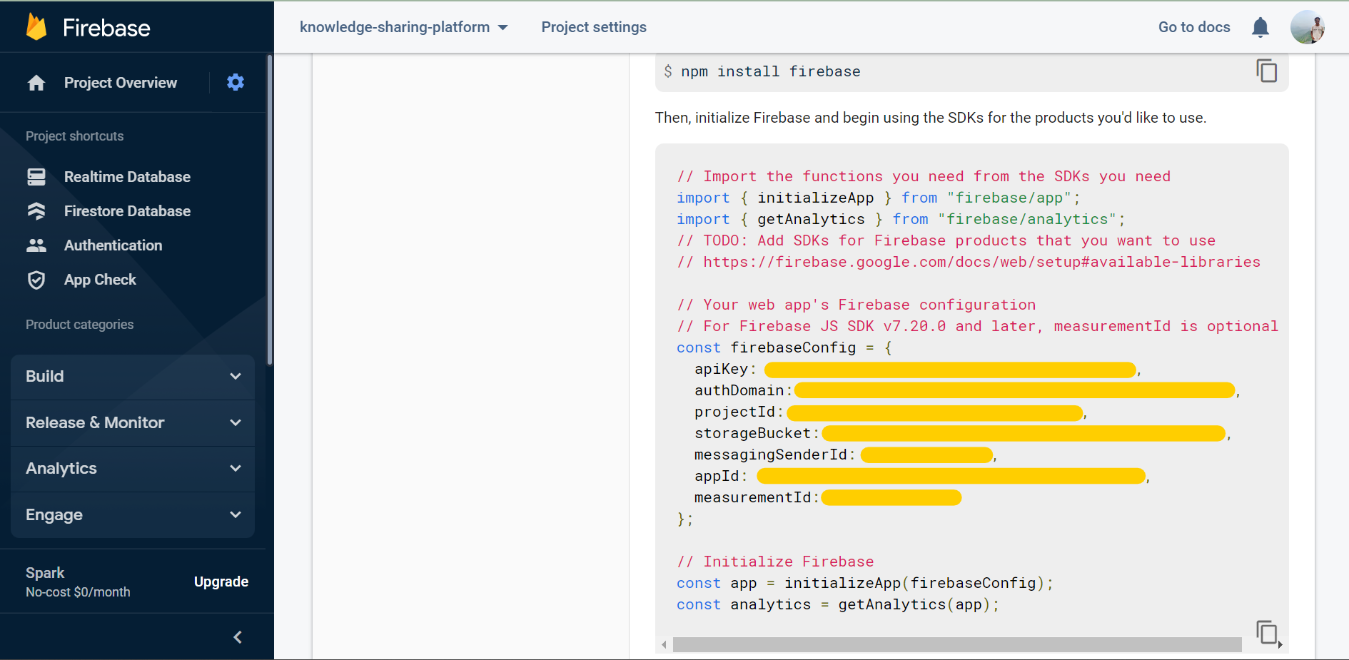Screen dimensions: 1349x660
Task: Click the Go to docs link
Action: [x=1193, y=26]
